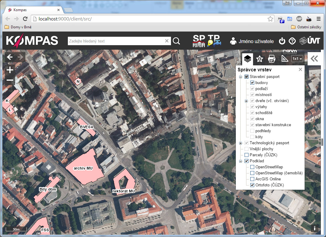326x237 pixels.
Task: Zoom in with the plus button
Action: 10,70
